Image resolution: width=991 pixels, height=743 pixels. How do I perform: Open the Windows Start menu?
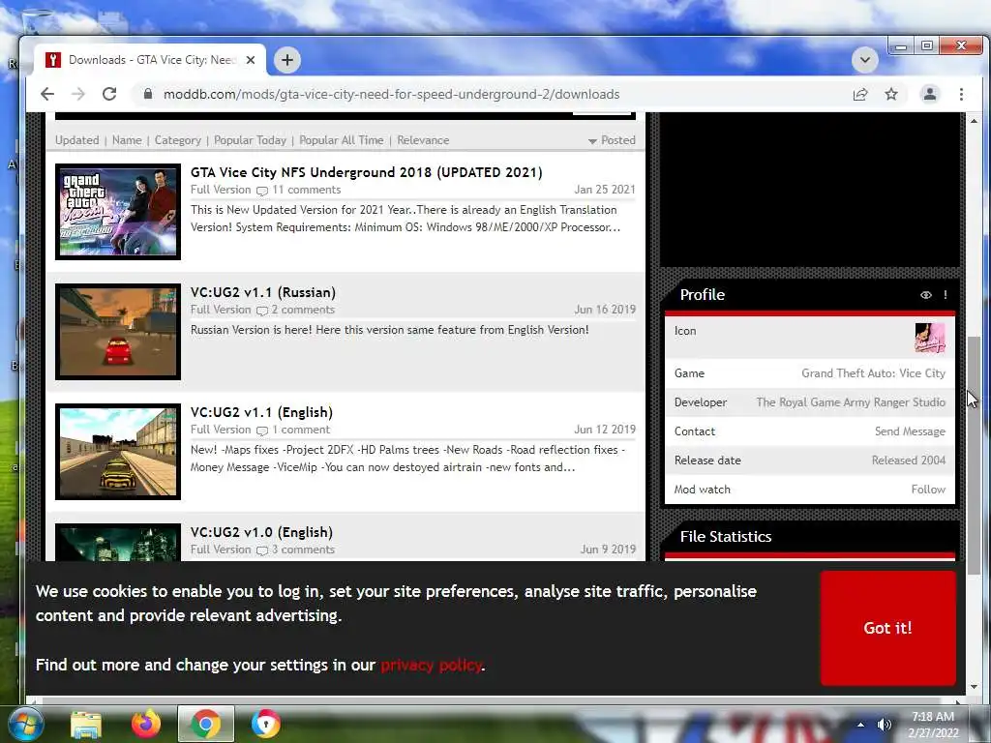click(x=24, y=724)
